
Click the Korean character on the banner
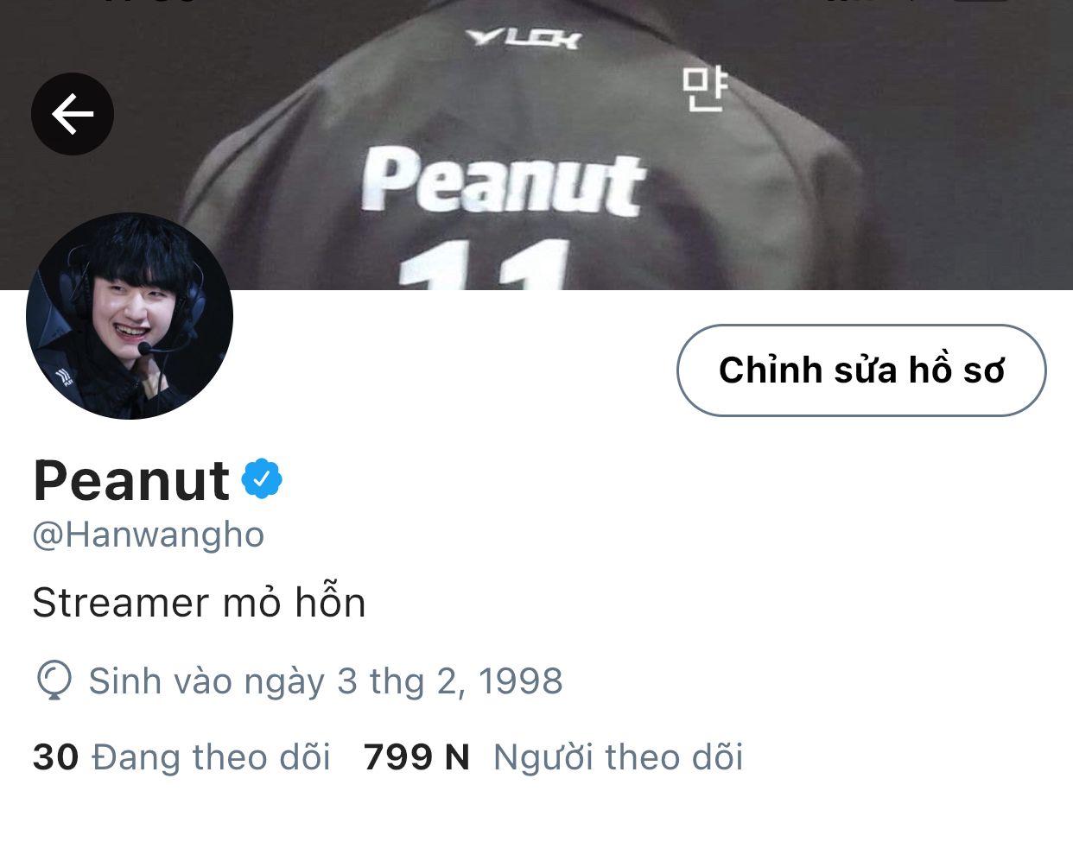(x=704, y=89)
